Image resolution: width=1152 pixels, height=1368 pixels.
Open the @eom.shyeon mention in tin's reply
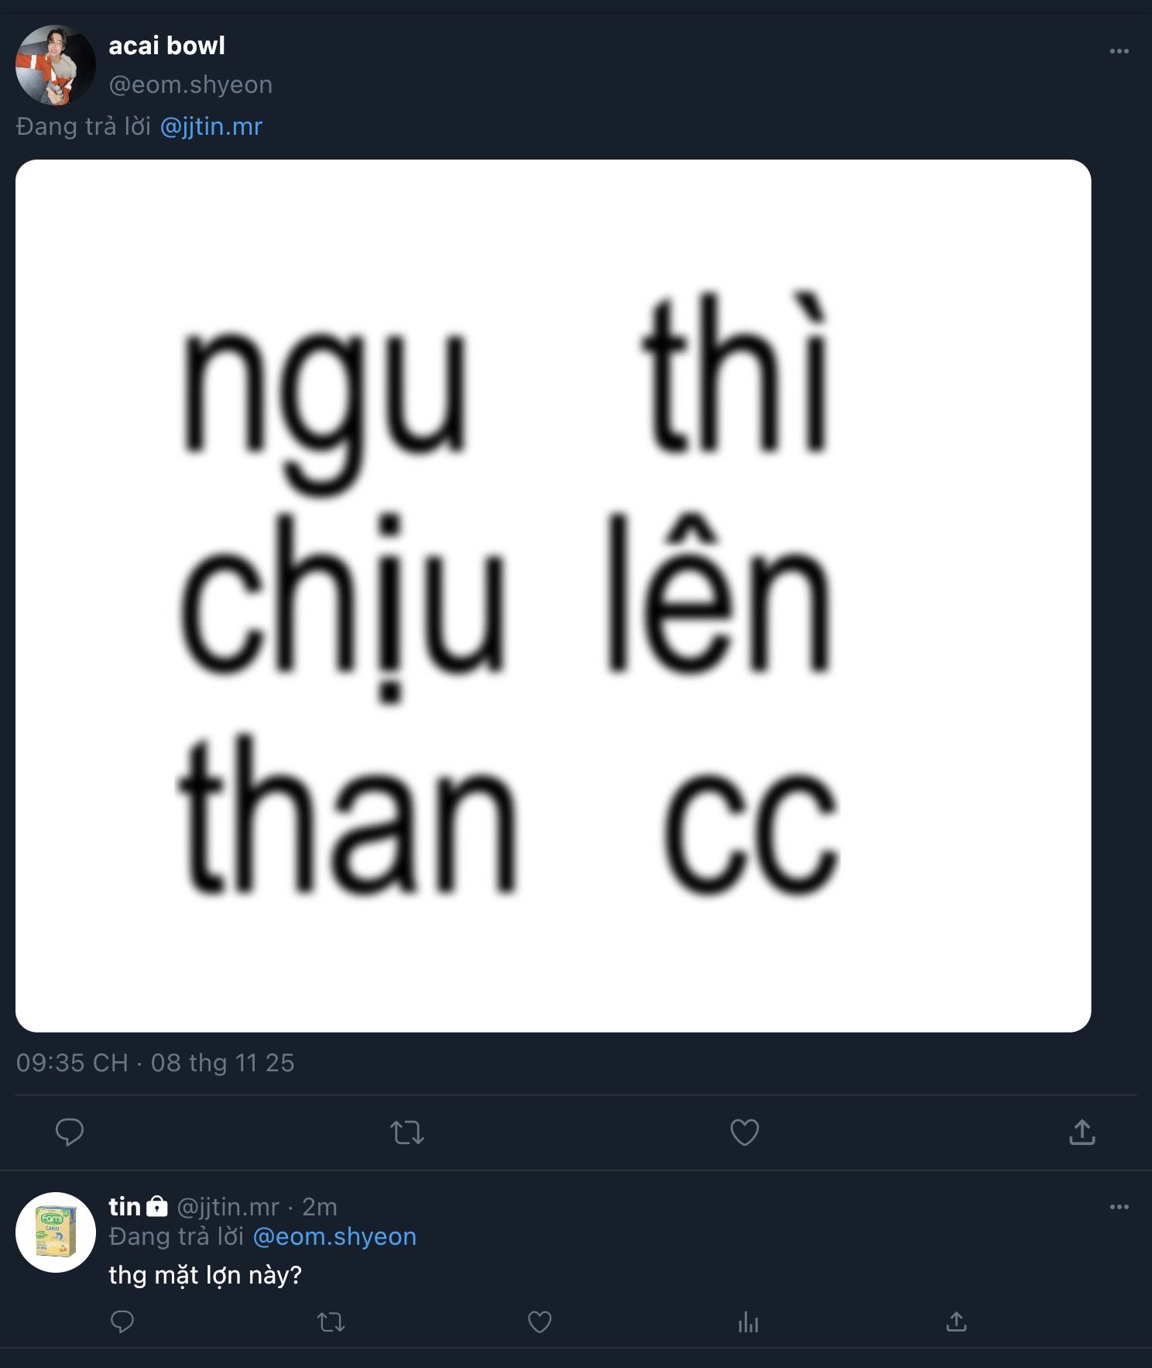(335, 1236)
